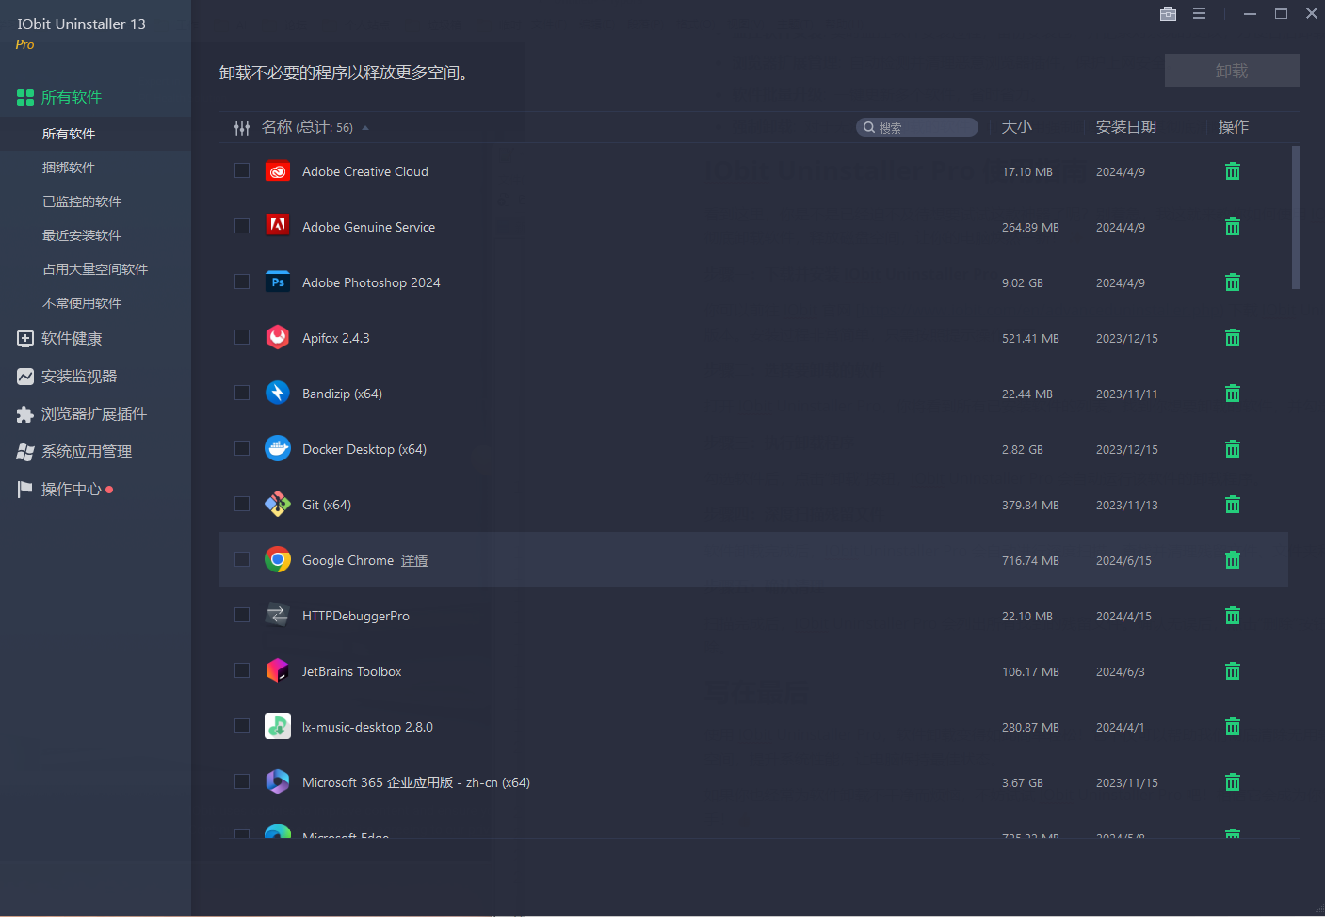This screenshot has width=1325, height=917.
Task: Delete Docker Desktop using its trash icon
Action: (x=1232, y=449)
